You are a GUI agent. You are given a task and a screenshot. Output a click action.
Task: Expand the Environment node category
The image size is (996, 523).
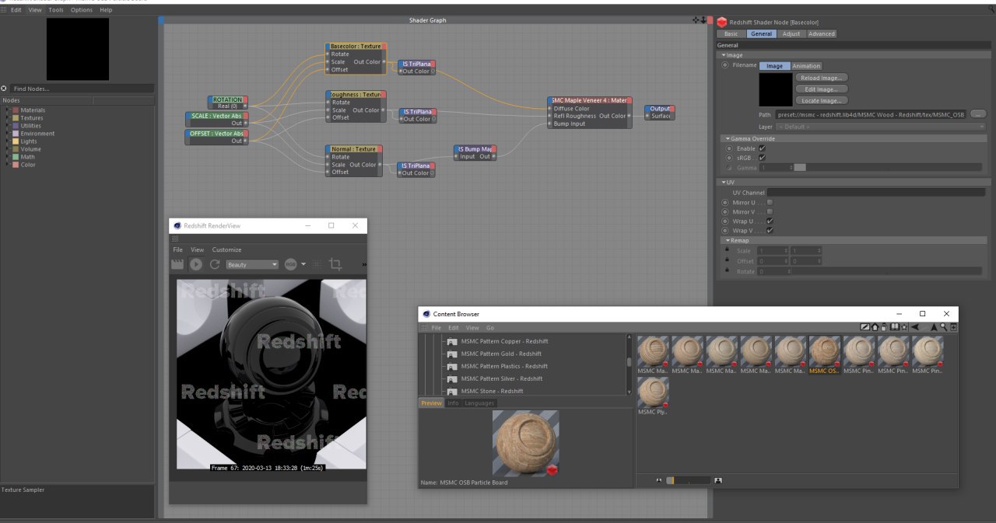[7, 134]
